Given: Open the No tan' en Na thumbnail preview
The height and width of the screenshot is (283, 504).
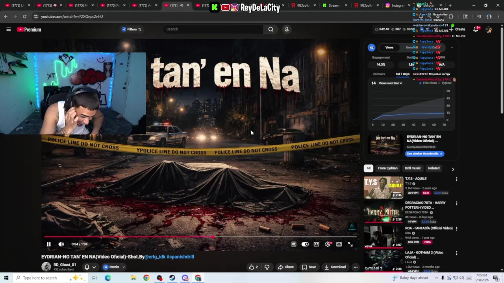Looking at the screenshot, I should (385, 145).
